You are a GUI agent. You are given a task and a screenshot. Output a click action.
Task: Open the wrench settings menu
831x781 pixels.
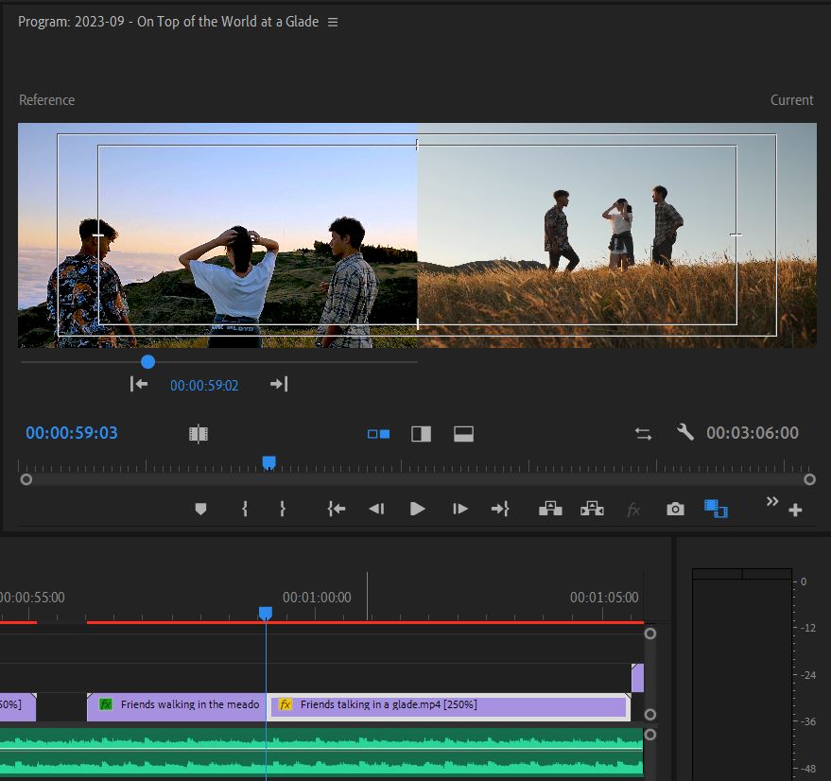point(685,432)
